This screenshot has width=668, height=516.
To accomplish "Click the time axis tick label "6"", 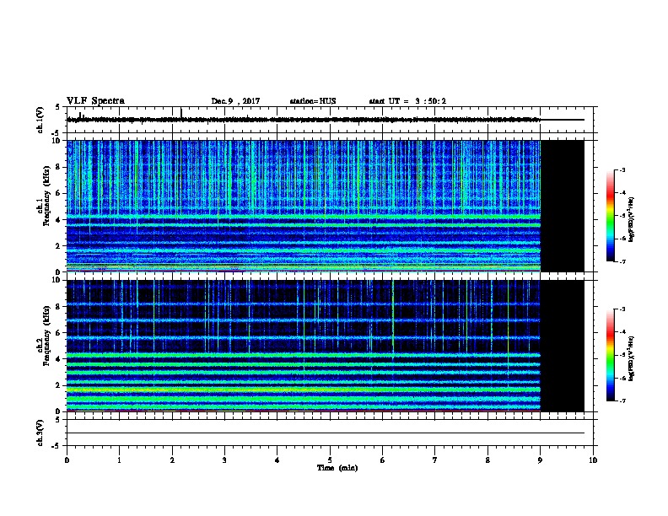I will (383, 460).
